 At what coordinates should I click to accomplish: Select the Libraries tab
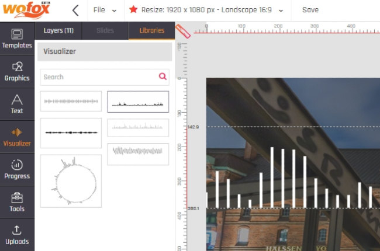click(151, 30)
